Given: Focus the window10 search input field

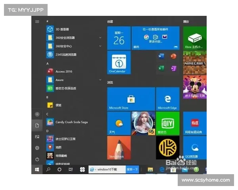Looking at the screenshot, I should pyautogui.click(x=107, y=169).
